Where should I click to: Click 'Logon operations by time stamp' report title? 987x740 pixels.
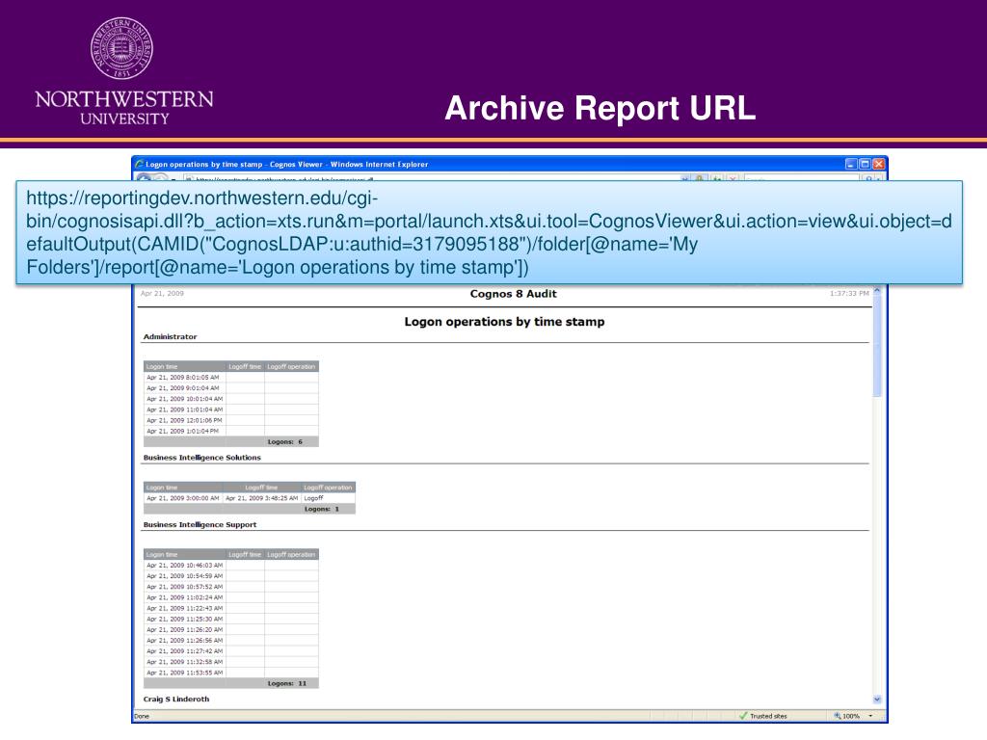tap(504, 322)
